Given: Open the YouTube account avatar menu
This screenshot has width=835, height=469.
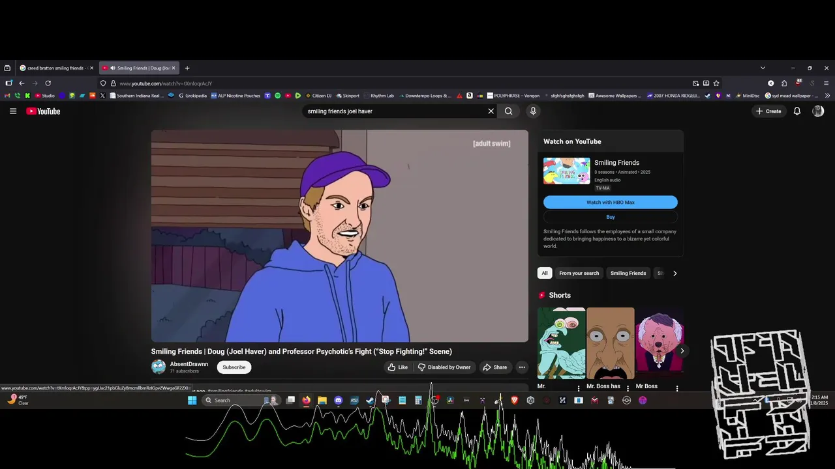Looking at the screenshot, I should (818, 111).
